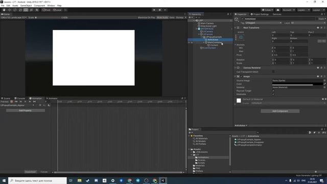The width and height of the screenshot is (327, 184).
Task: Switch to the Animator tab
Action: pyautogui.click(x=52, y=98)
